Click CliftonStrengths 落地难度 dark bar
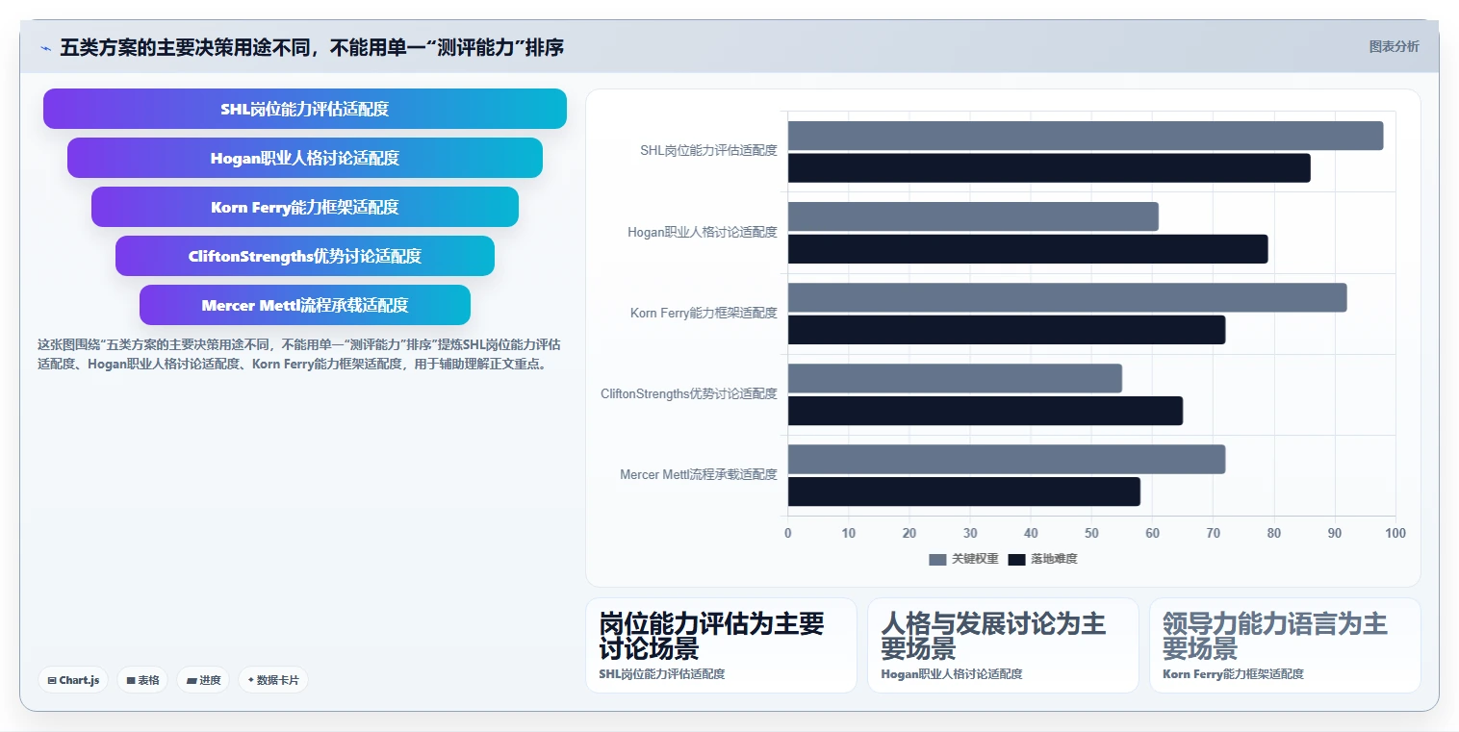This screenshot has height=732, width=1459. 985,411
